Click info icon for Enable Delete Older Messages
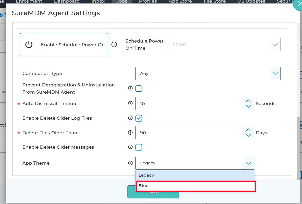Screen dimensions: 302x204 [130, 147]
